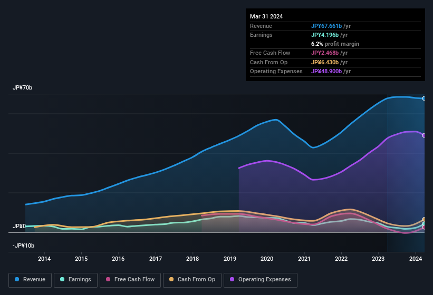433x295 pixels.
Task: Click the purple Operating Expenses dot
Action: click(x=233, y=280)
